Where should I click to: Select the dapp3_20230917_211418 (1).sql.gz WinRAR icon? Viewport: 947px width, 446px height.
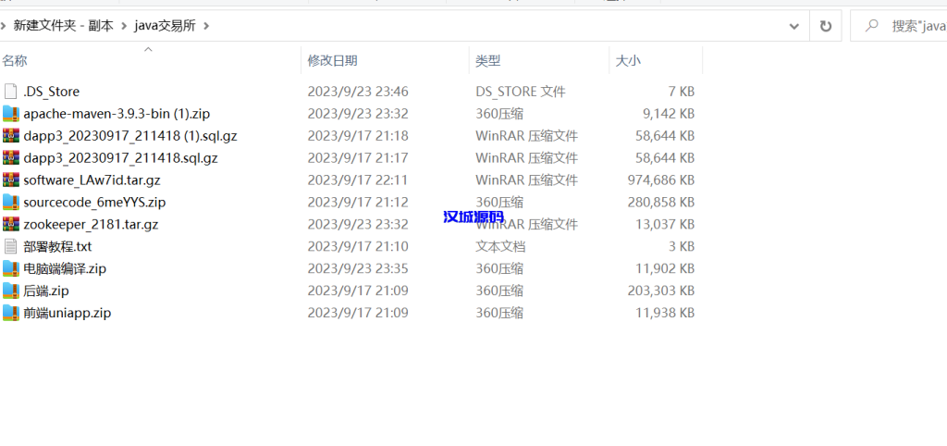(x=11, y=135)
